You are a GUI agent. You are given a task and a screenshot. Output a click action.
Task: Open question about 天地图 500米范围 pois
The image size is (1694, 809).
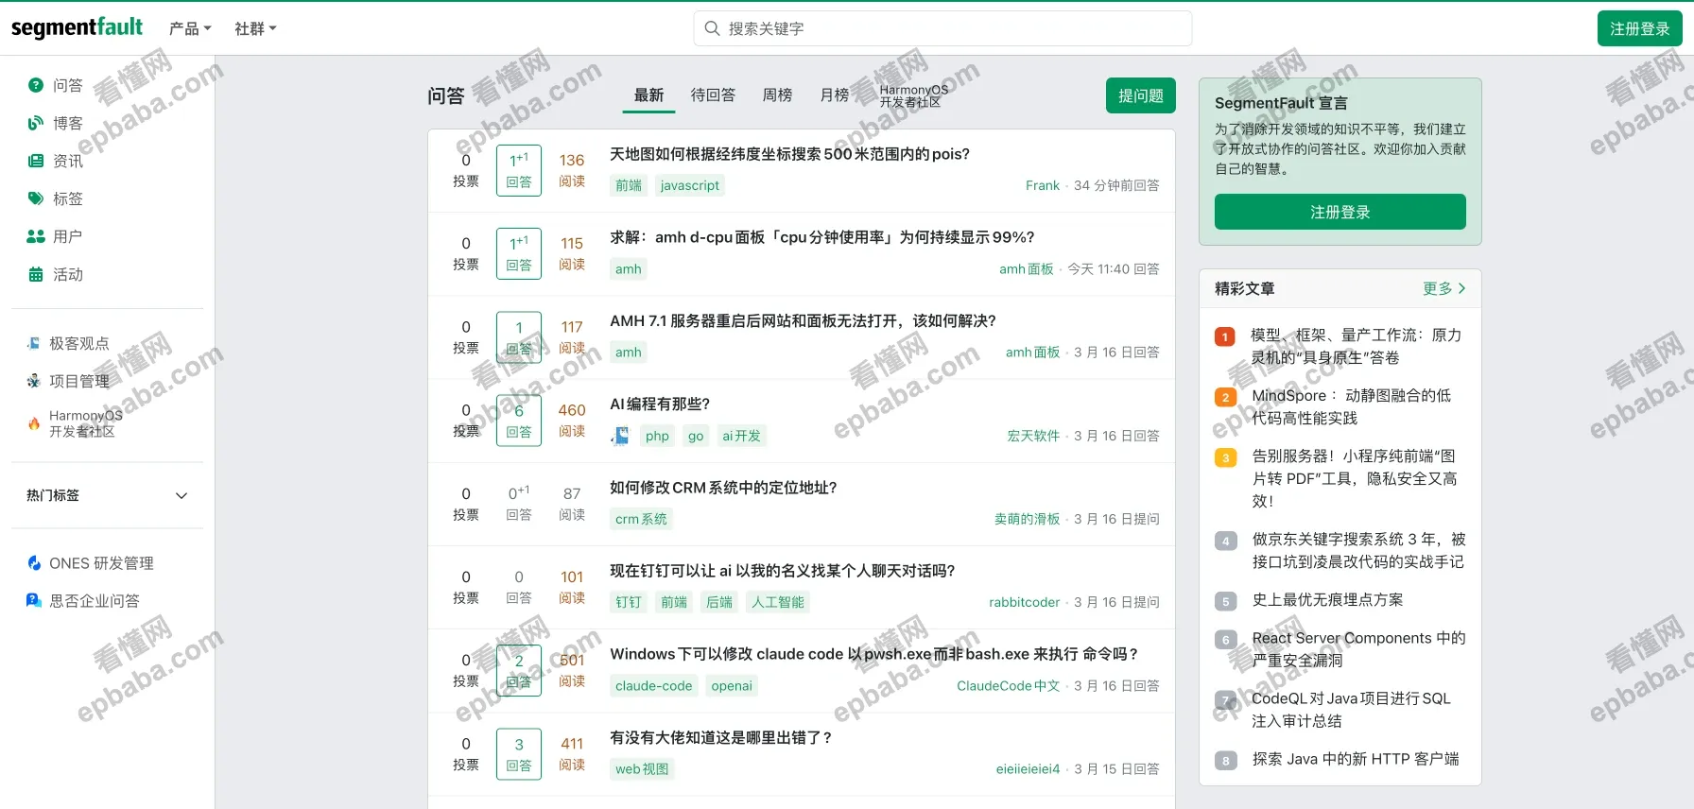click(789, 154)
